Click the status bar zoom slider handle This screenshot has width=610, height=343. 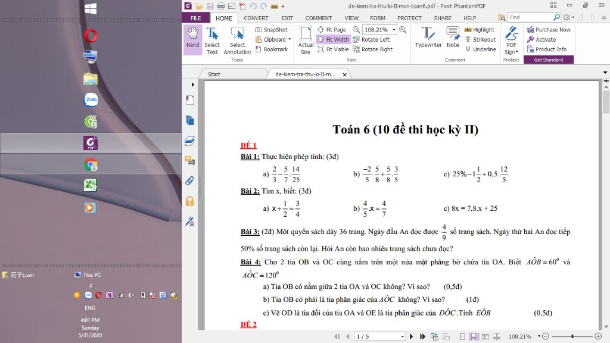[572, 336]
